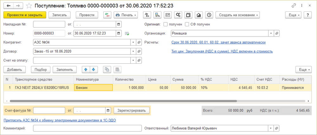Open the payment document toolbar icon
This screenshot has width=317, height=135.
click(x=168, y=15)
